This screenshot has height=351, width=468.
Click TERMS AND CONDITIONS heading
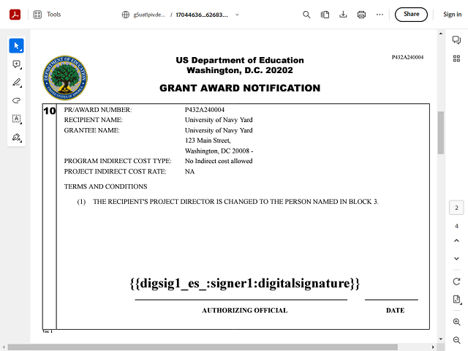coord(105,186)
